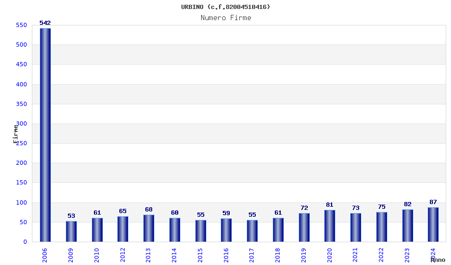Click the value label 72
This screenshot has height=265, width=451.
(x=305, y=208)
